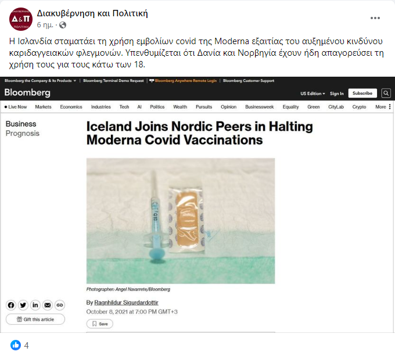395x355 pixels.
Task: Click the Bloomberg search magnifier icon
Action: [386, 93]
